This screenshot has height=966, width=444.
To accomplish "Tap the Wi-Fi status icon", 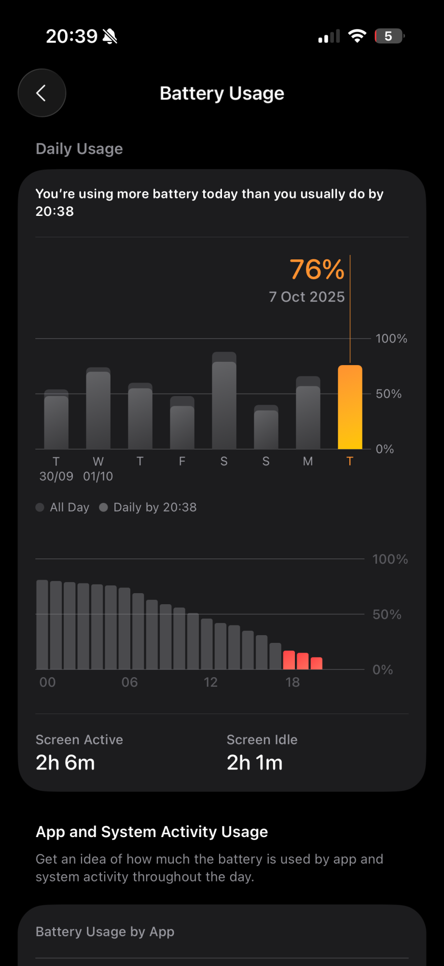I will (x=357, y=36).
